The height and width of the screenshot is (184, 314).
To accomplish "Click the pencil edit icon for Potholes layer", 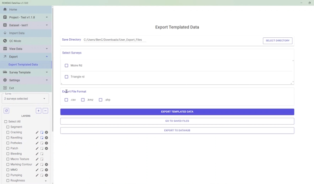I will (x=37, y=143).
